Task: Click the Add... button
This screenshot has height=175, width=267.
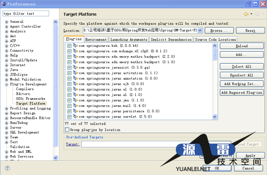Action: click(x=242, y=55)
